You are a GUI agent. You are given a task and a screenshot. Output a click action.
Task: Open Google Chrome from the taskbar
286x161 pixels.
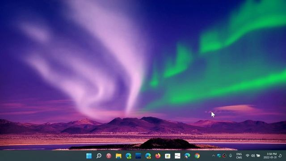(197, 156)
